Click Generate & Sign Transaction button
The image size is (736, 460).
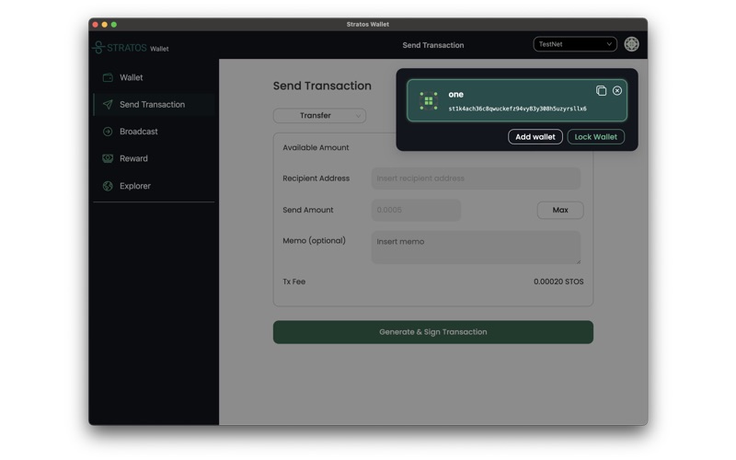tap(432, 332)
